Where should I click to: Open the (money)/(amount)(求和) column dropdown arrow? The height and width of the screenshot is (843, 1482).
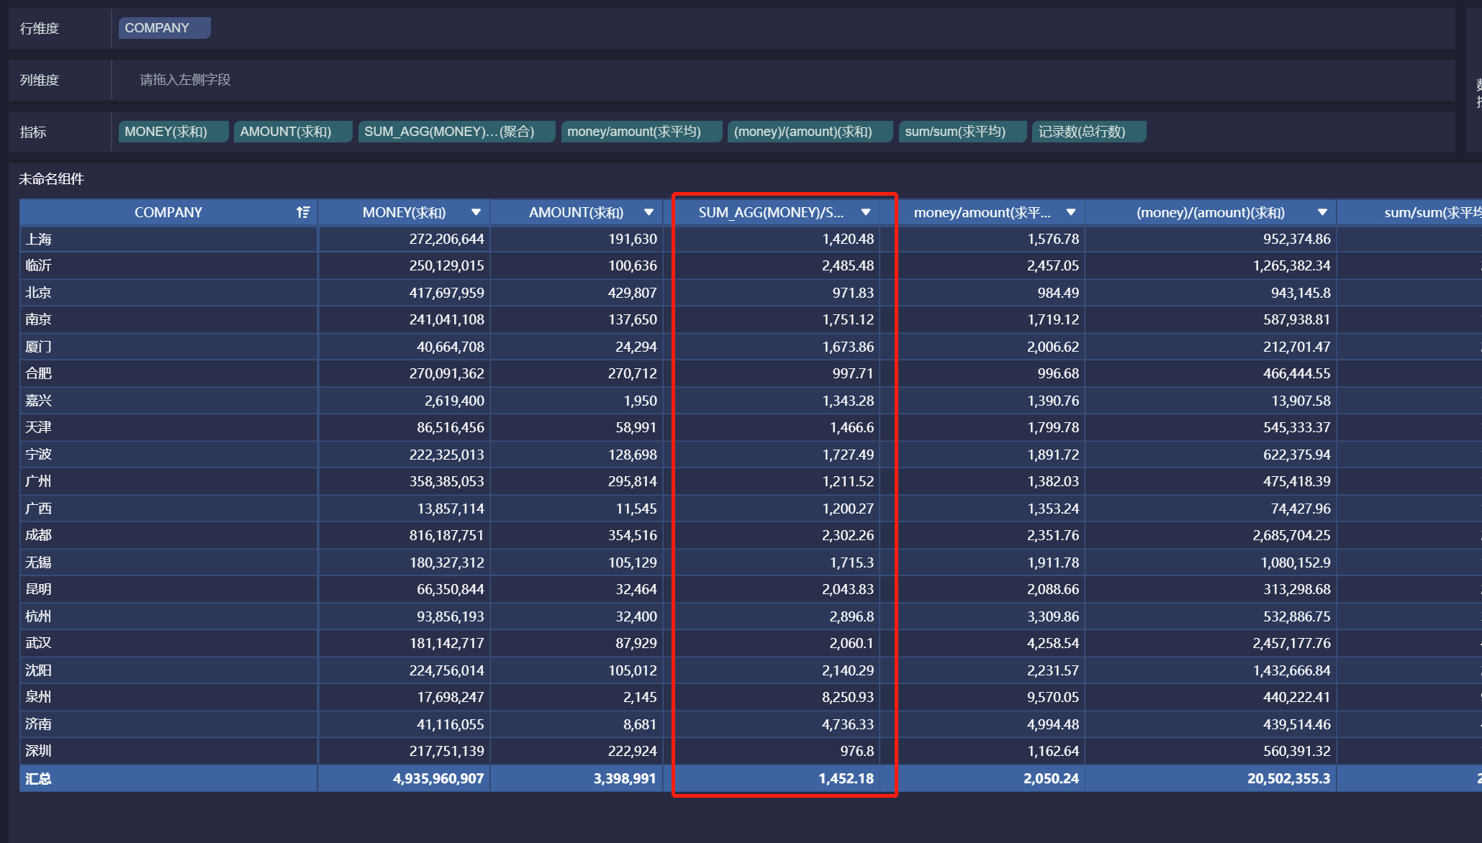click(1322, 212)
